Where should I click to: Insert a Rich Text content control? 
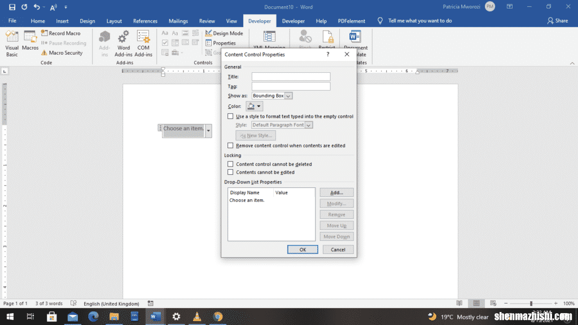click(165, 33)
